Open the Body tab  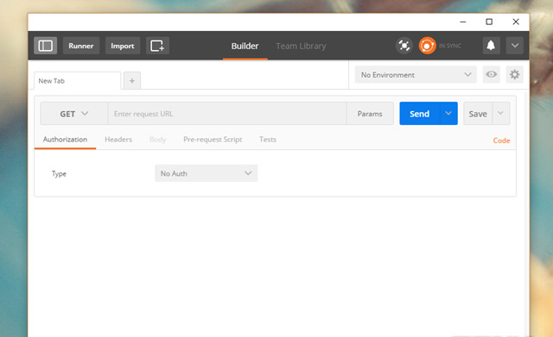click(x=157, y=140)
